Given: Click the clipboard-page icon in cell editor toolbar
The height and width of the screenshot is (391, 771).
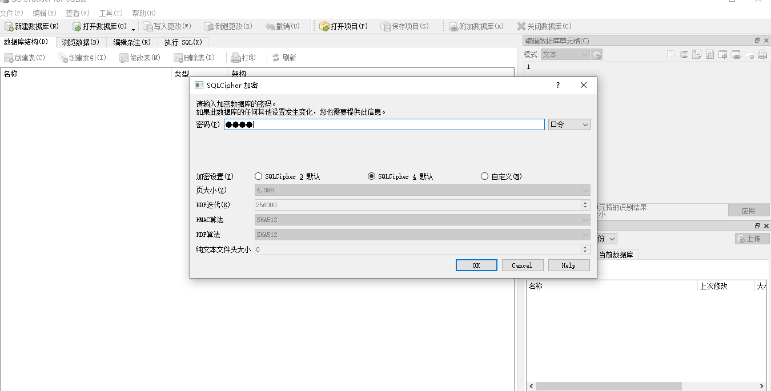Looking at the screenshot, I should [x=710, y=55].
